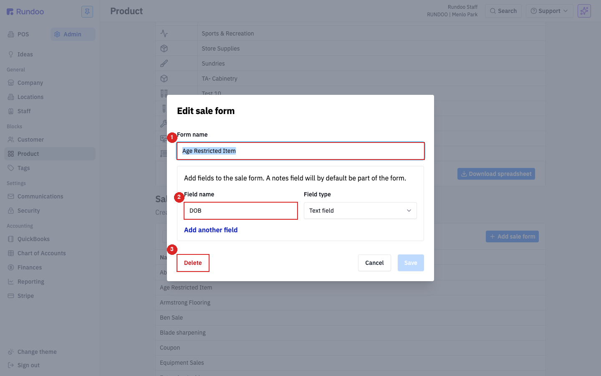Image resolution: width=601 pixels, height=376 pixels.
Task: Delete the sale form
Action: [193, 263]
